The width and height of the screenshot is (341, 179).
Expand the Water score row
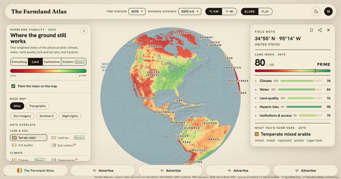pos(292,89)
